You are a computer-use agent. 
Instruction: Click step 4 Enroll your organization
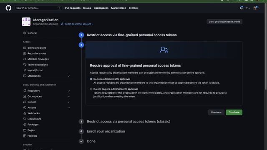pos(106,131)
